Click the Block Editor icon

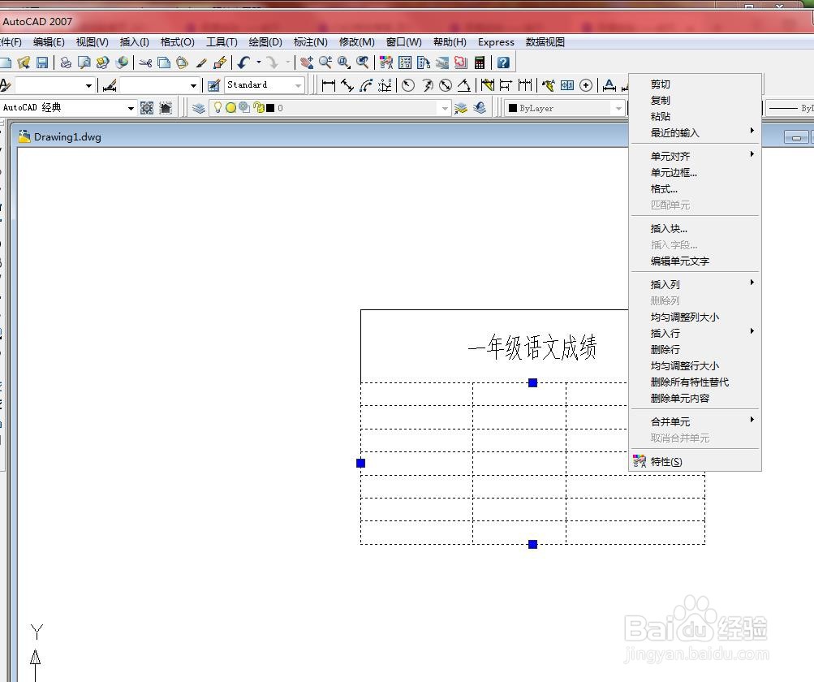[x=220, y=63]
